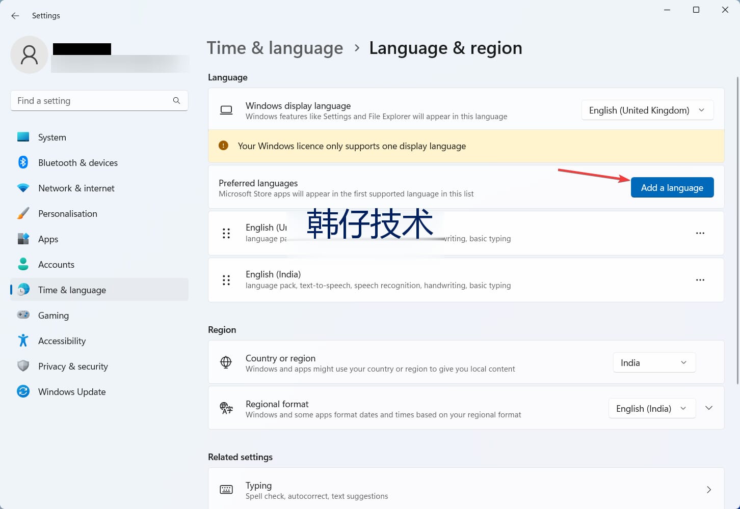This screenshot has width=740, height=509.
Task: Click Time & language breadcrumb link
Action: click(x=275, y=48)
